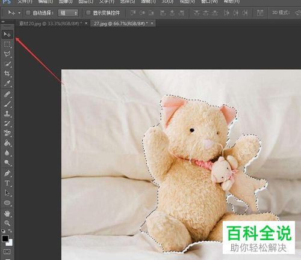Enable the 自动选择 checkbox
Viewport: 301px width, 260px height.
[x=28, y=13]
